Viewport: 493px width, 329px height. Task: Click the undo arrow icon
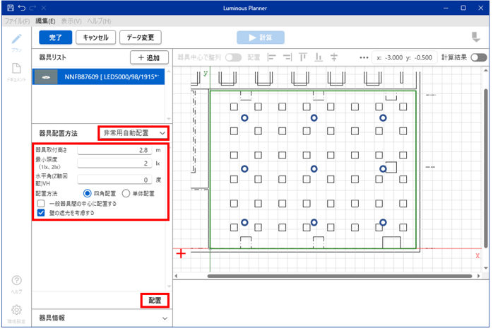click(x=21, y=7)
